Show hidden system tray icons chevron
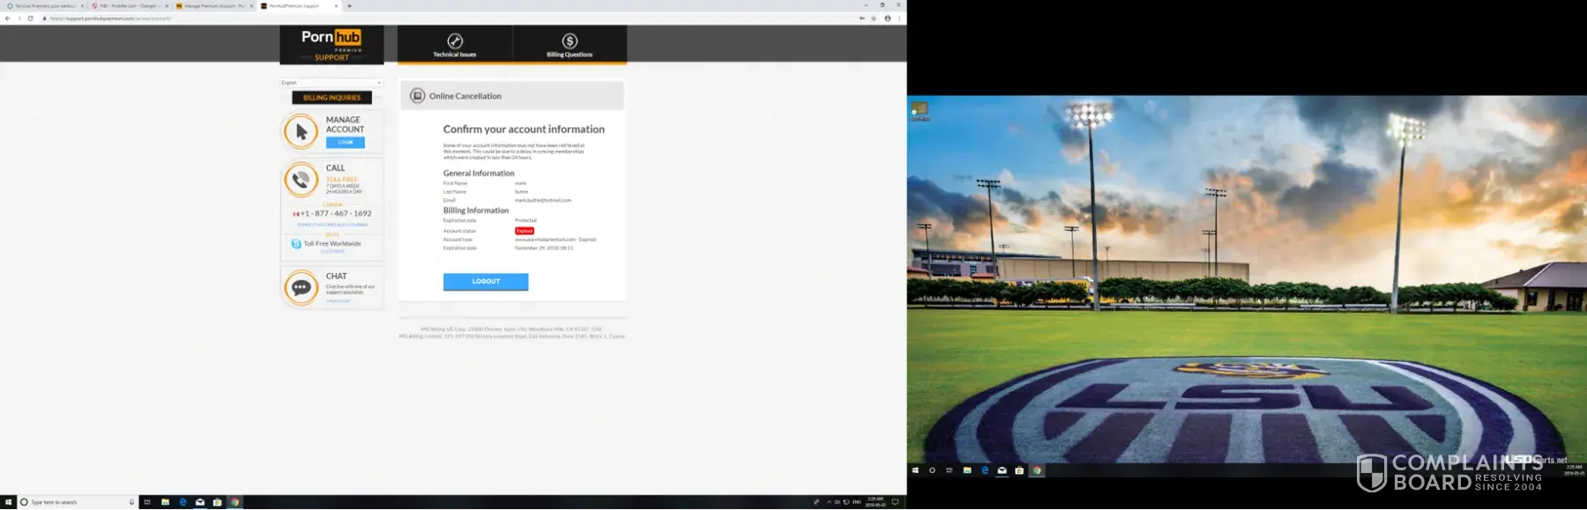The height and width of the screenshot is (510, 1587). (829, 502)
